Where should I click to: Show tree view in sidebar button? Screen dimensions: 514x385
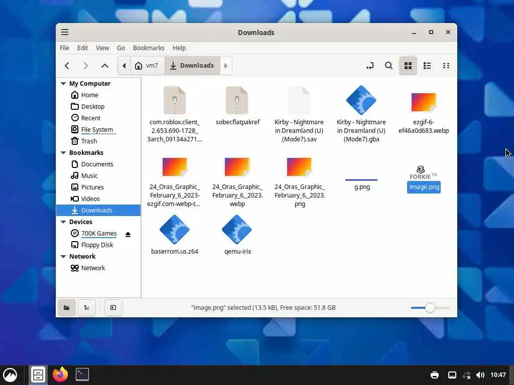coord(86,307)
